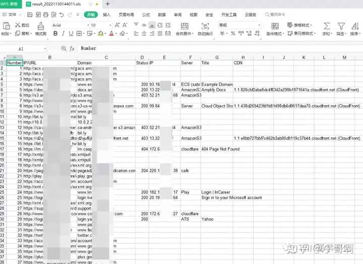Screen dimensions: 363x264
Task: Decrease decimal places icon
Action: coord(257,33)
